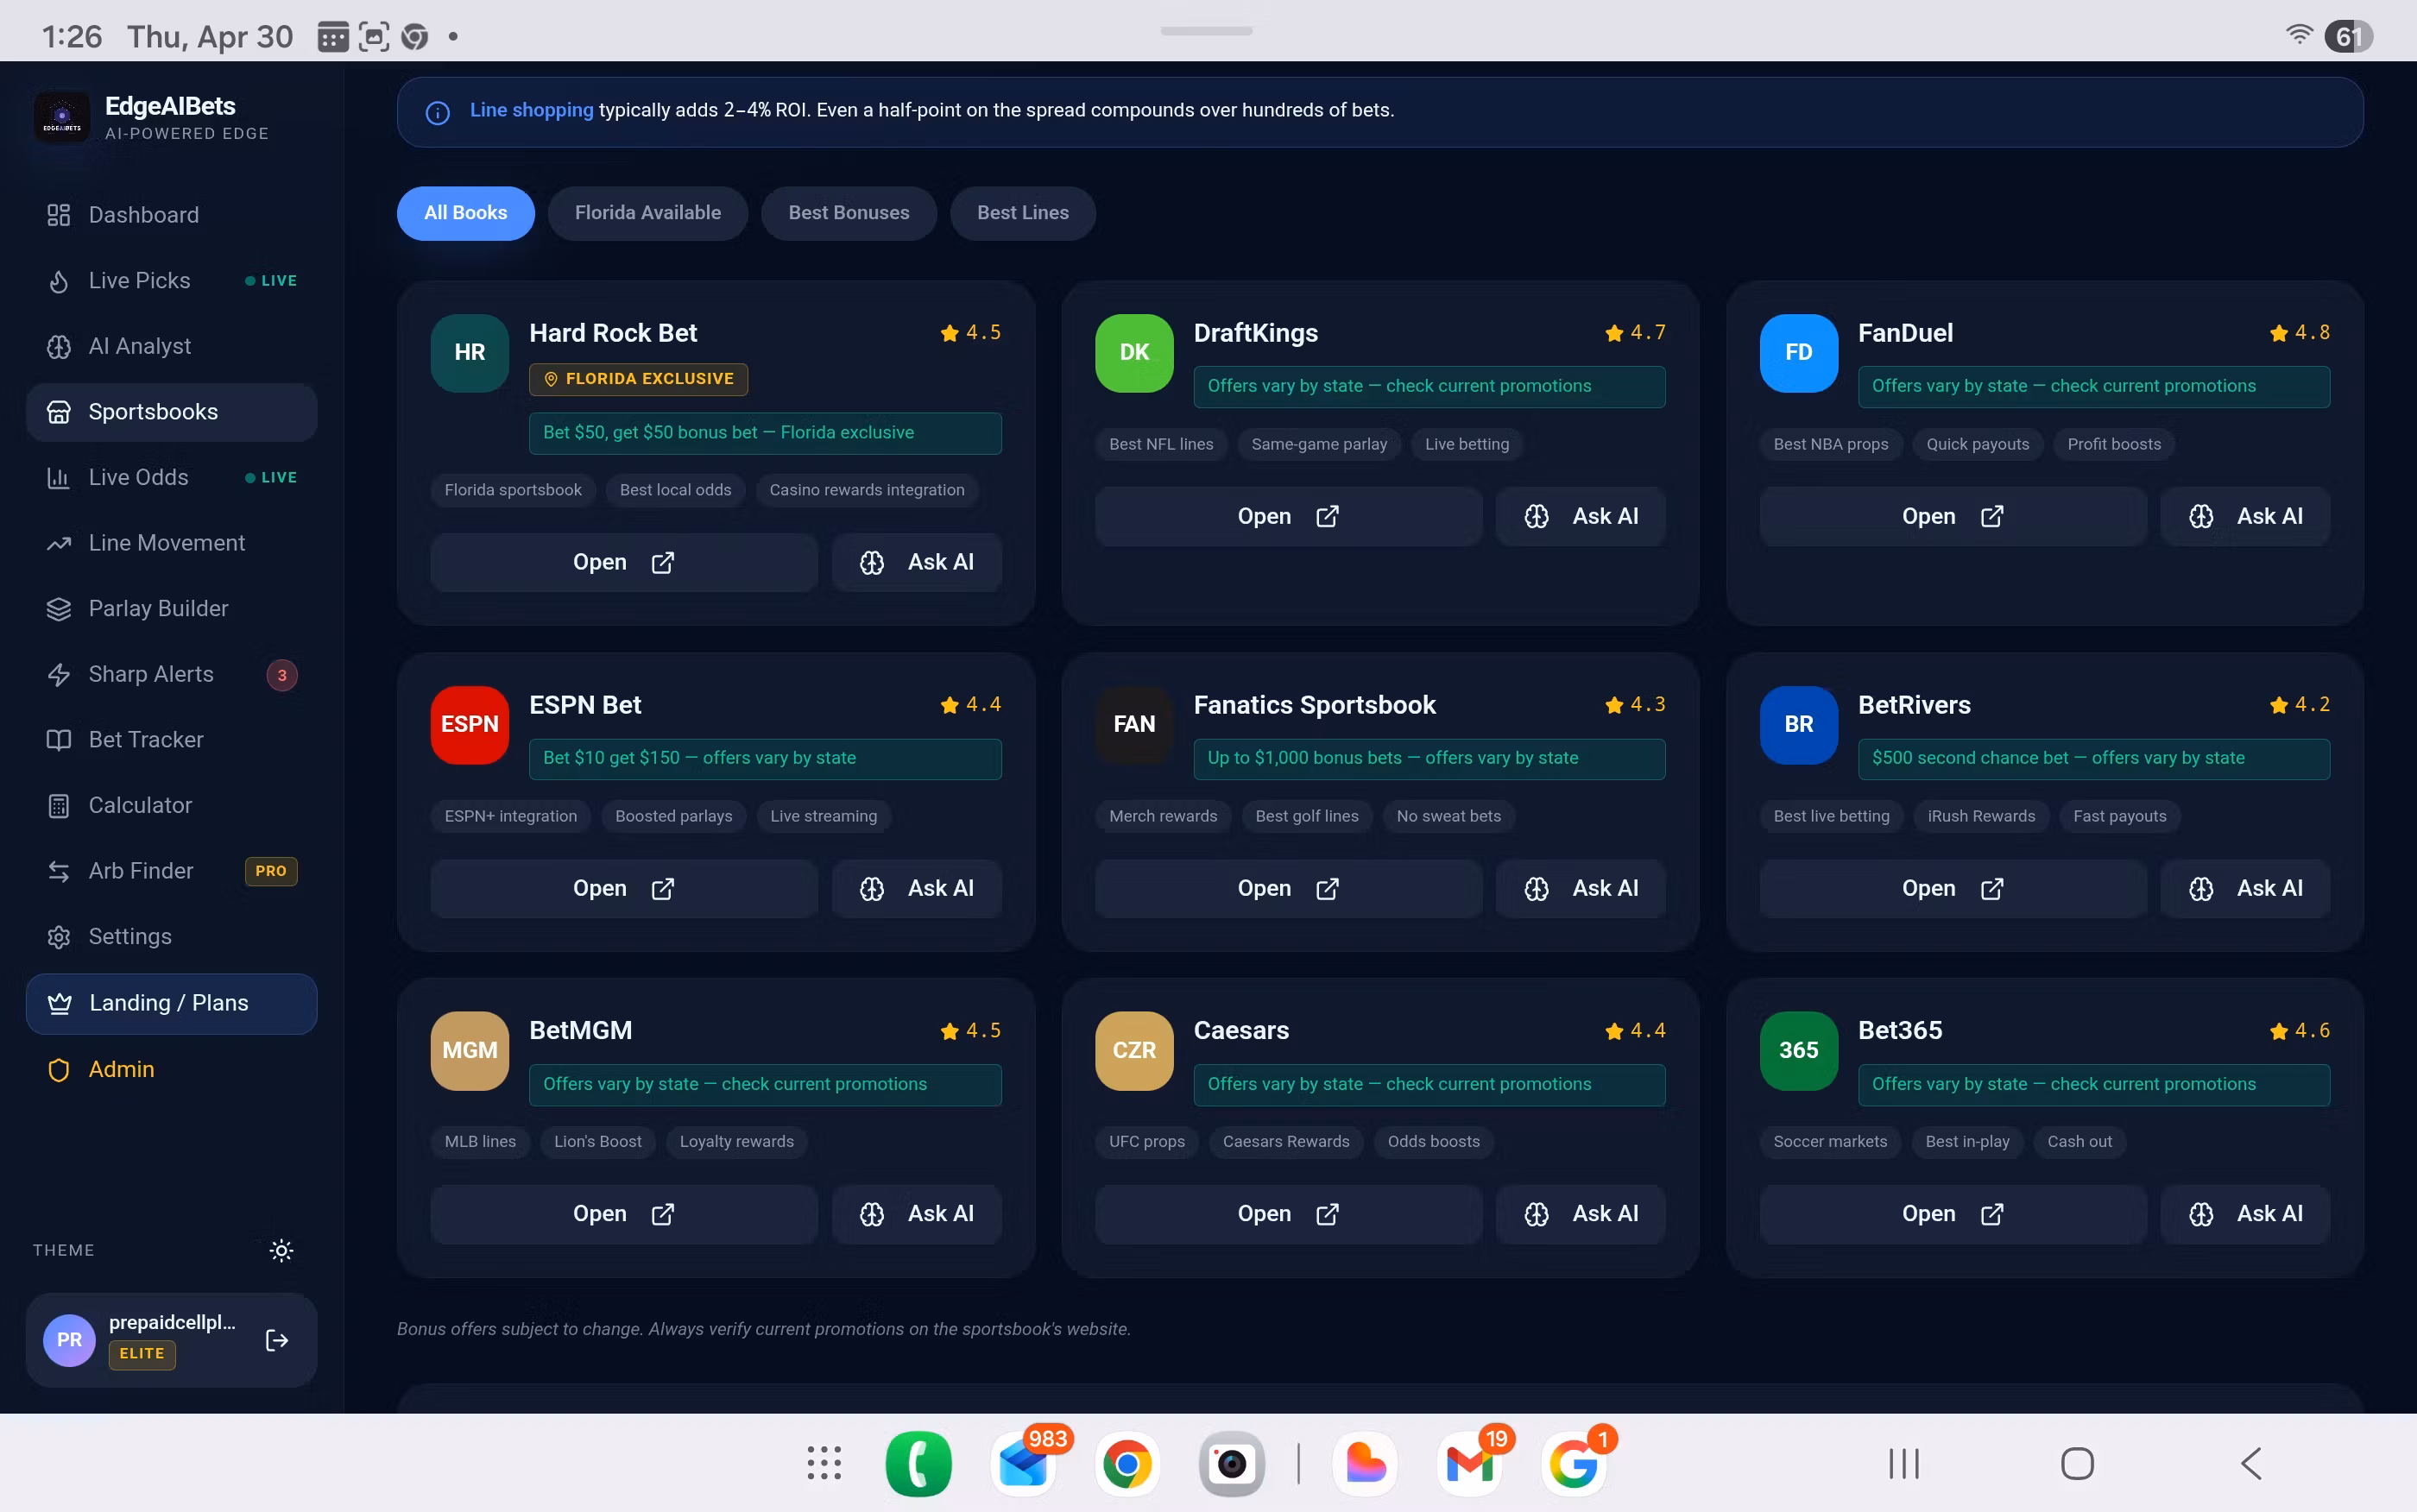Click the DK DraftKings logo tile
The image size is (2417, 1512).
pyautogui.click(x=1134, y=353)
